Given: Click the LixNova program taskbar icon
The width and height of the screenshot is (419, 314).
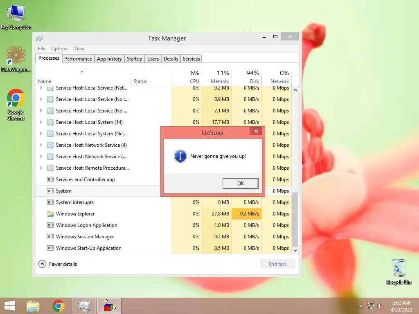Looking at the screenshot, I should click(109, 306).
